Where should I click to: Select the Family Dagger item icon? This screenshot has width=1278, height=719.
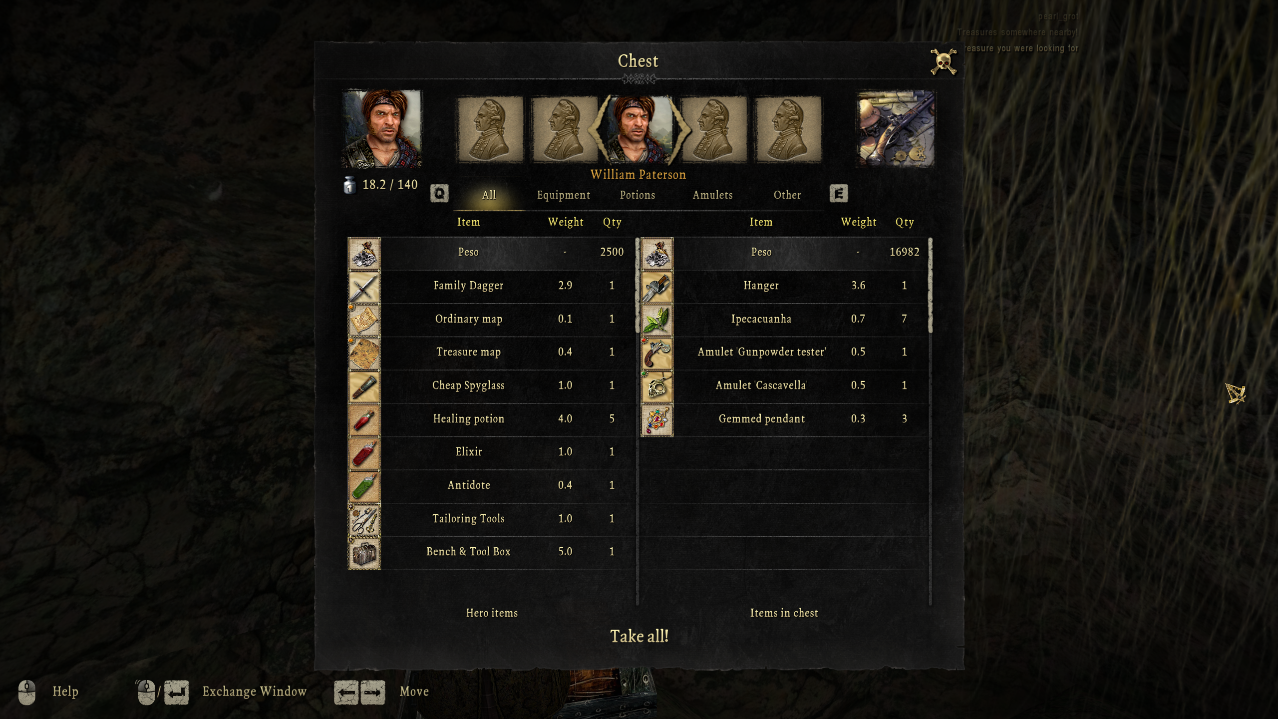tap(364, 287)
